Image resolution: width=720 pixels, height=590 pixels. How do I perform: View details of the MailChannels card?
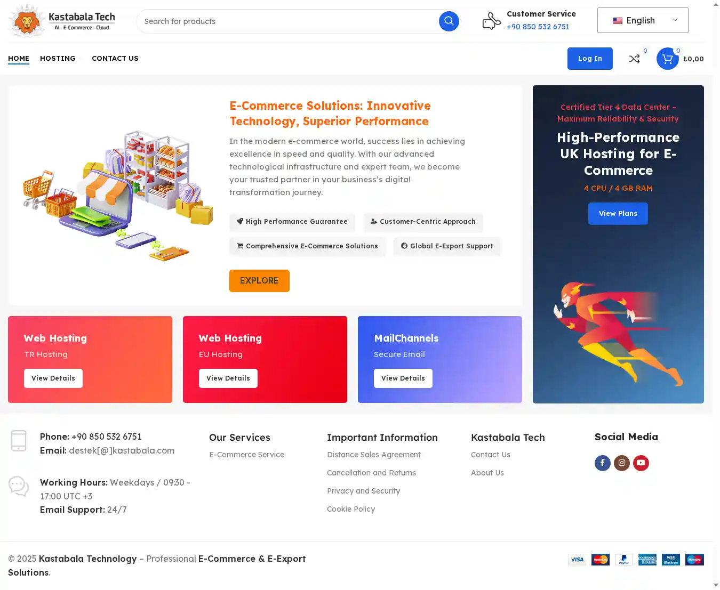(403, 378)
